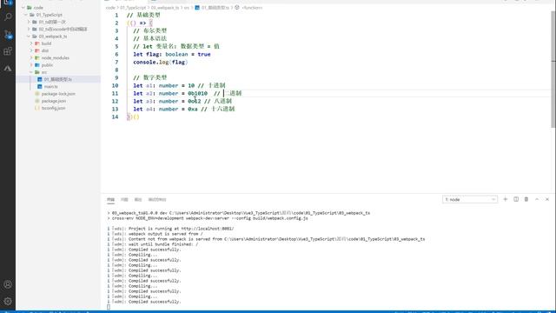Click the localhost:8081 URL in terminal
The width and height of the screenshot is (556, 313).
tap(207, 229)
